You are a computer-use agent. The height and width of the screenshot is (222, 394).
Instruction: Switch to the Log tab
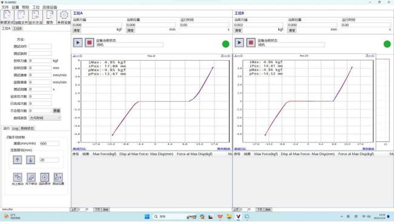click(x=15, y=129)
